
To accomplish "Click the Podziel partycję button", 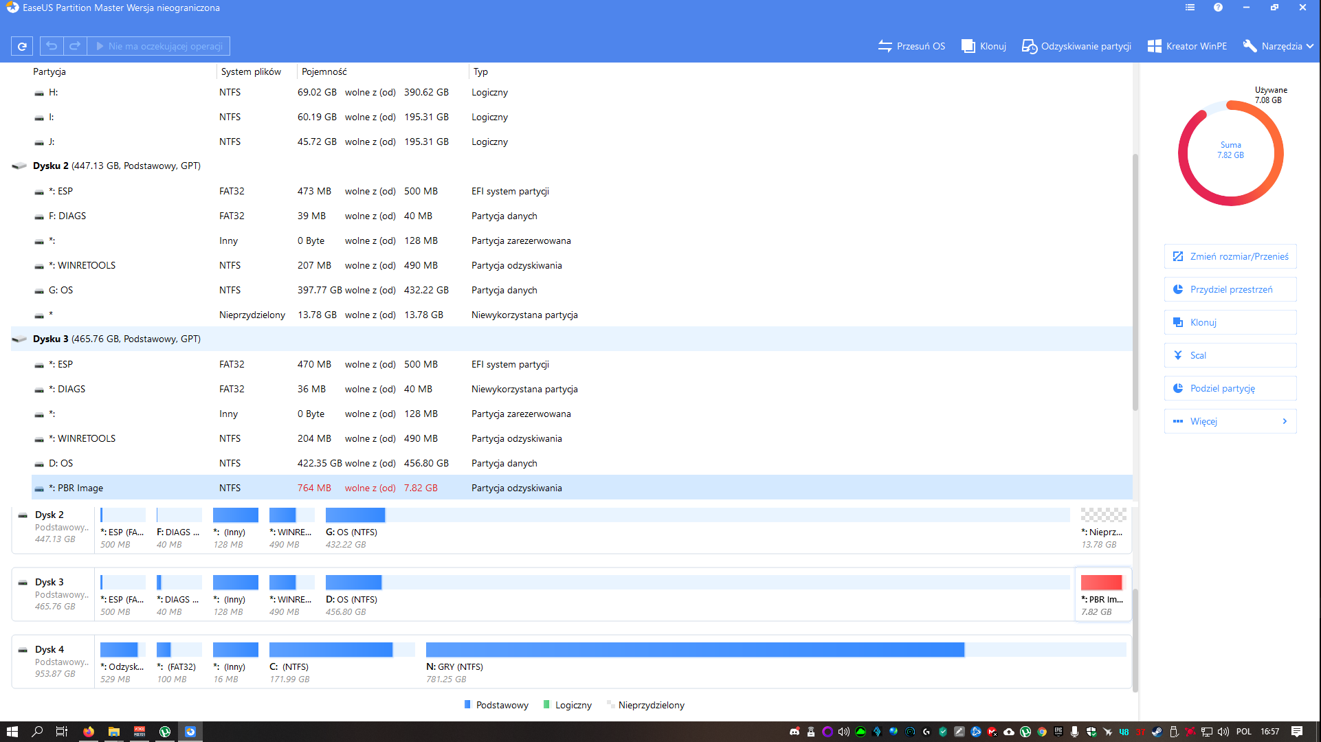I will 1230,388.
